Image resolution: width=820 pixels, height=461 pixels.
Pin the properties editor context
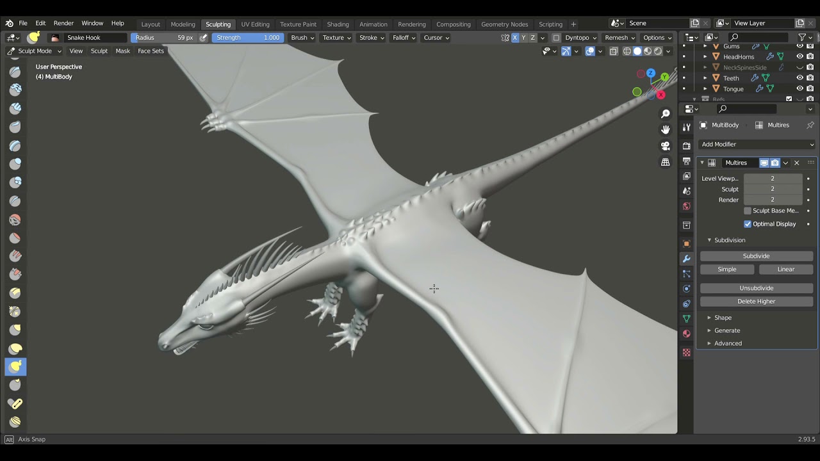(x=810, y=125)
